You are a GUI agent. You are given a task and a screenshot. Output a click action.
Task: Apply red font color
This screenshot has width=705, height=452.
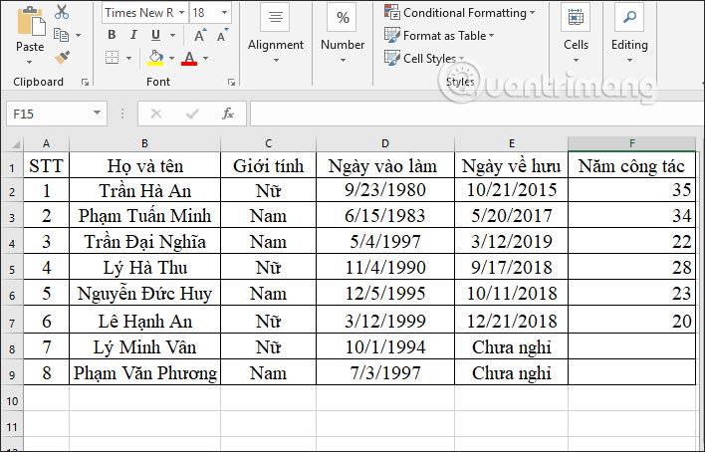pyautogui.click(x=189, y=58)
